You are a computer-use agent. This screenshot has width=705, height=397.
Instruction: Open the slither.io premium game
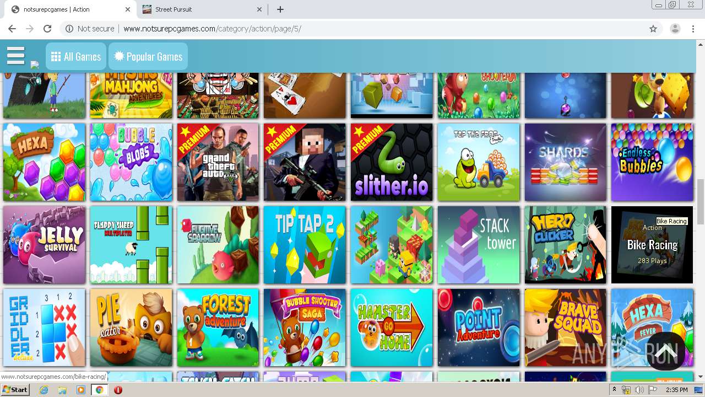[392, 162]
